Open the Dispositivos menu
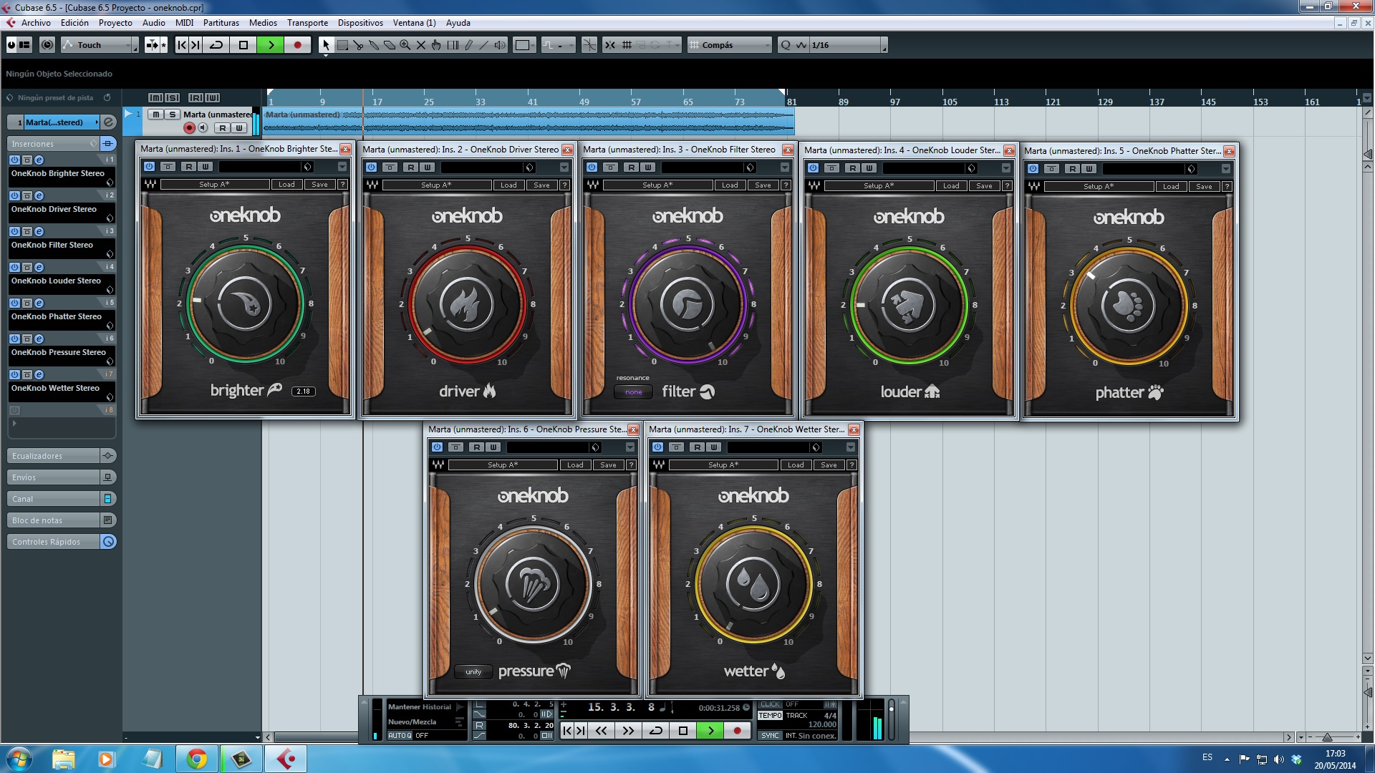1375x773 pixels. 360,23
